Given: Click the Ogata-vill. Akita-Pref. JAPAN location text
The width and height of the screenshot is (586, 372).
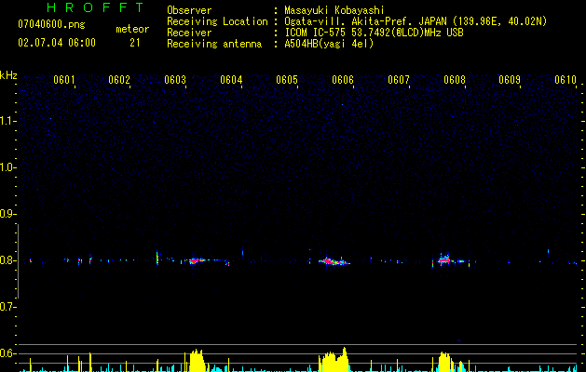Looking at the screenshot, I should point(416,21).
